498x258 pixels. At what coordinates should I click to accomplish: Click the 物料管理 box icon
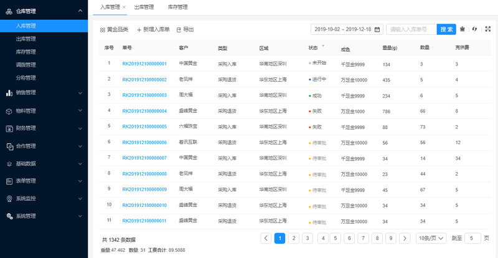coord(9,111)
